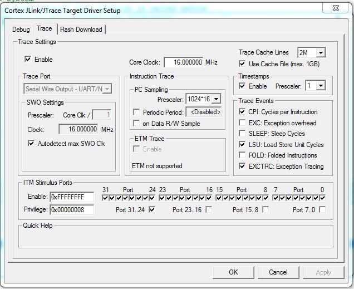Enable SLEEP: Sleep Cycles
Viewport: 354px width, 289px height.
coord(242,134)
